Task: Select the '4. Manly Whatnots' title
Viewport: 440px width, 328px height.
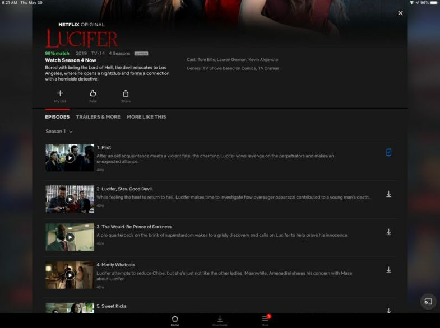Action: [x=116, y=265]
